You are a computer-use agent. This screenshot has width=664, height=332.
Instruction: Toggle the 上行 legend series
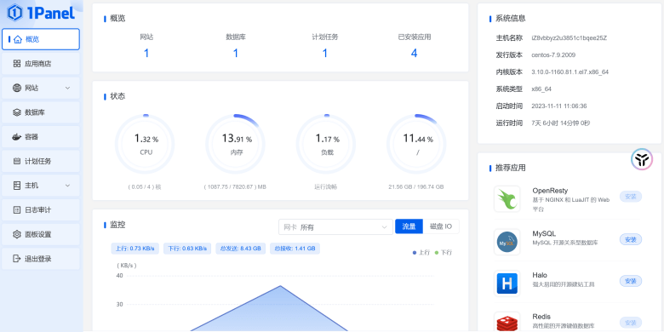pyautogui.click(x=421, y=252)
